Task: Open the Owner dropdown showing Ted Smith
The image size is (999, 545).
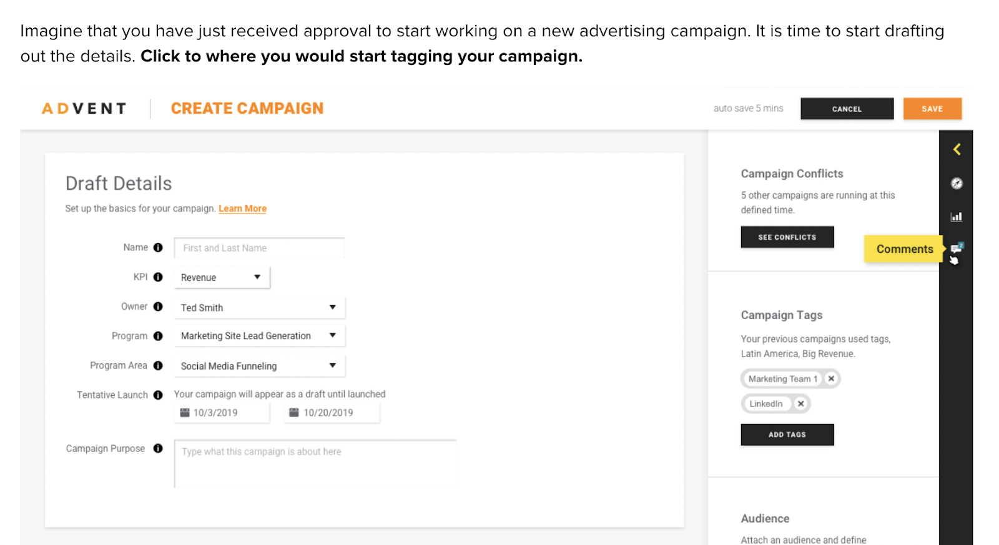Action: tap(259, 307)
